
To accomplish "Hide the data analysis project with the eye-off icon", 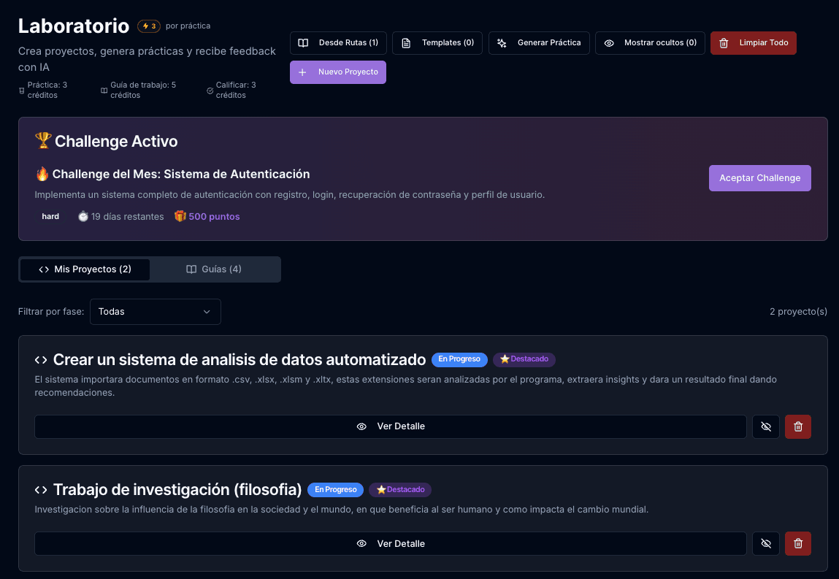I will [x=766, y=426].
